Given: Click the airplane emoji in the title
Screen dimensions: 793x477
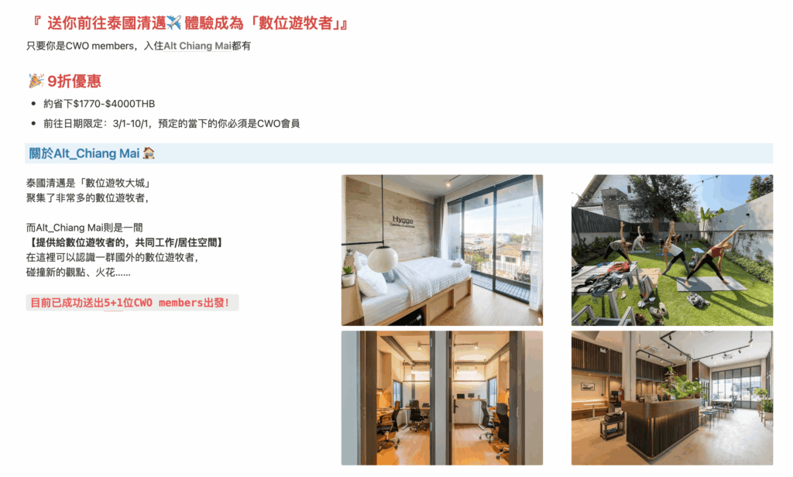Looking at the screenshot, I should point(173,22).
